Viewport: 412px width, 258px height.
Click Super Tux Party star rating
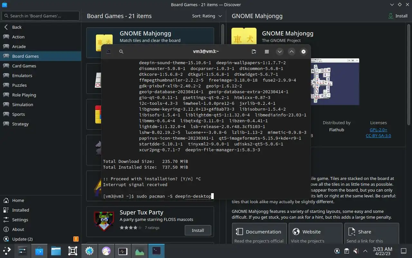coord(130,228)
